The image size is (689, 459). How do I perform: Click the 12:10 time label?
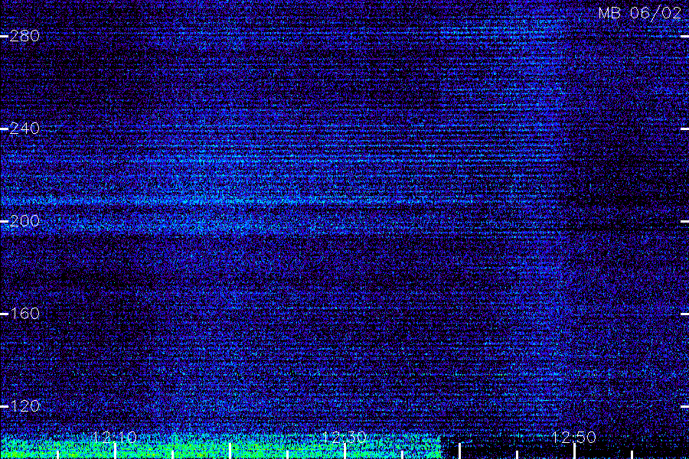(115, 437)
